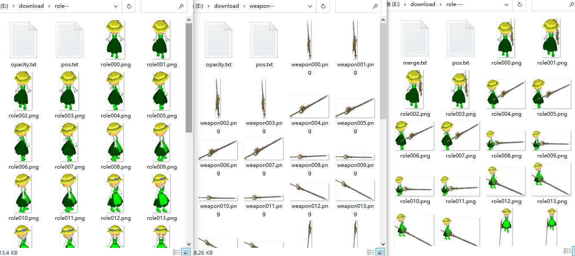Navigate to download folder in role-- window
The image size is (575, 256).
pos(31,6)
